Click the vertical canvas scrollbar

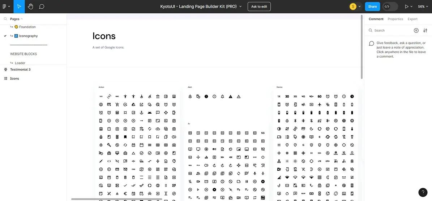pos(362,47)
